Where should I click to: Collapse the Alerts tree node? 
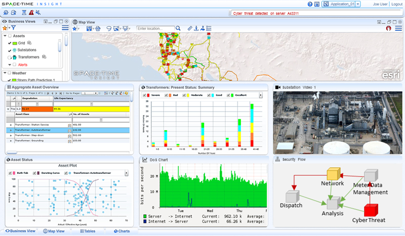10,65
